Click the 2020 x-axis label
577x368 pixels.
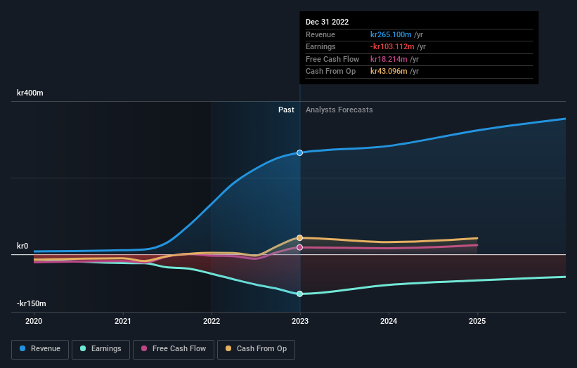pyautogui.click(x=34, y=322)
